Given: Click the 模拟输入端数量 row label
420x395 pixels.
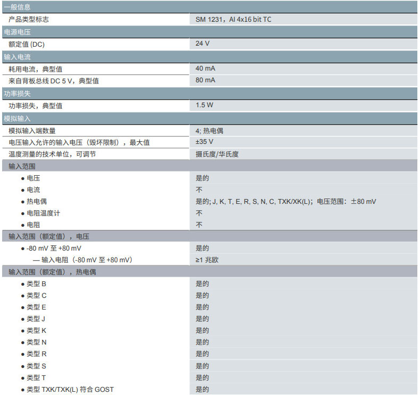Looking at the screenshot, I should (32, 131).
